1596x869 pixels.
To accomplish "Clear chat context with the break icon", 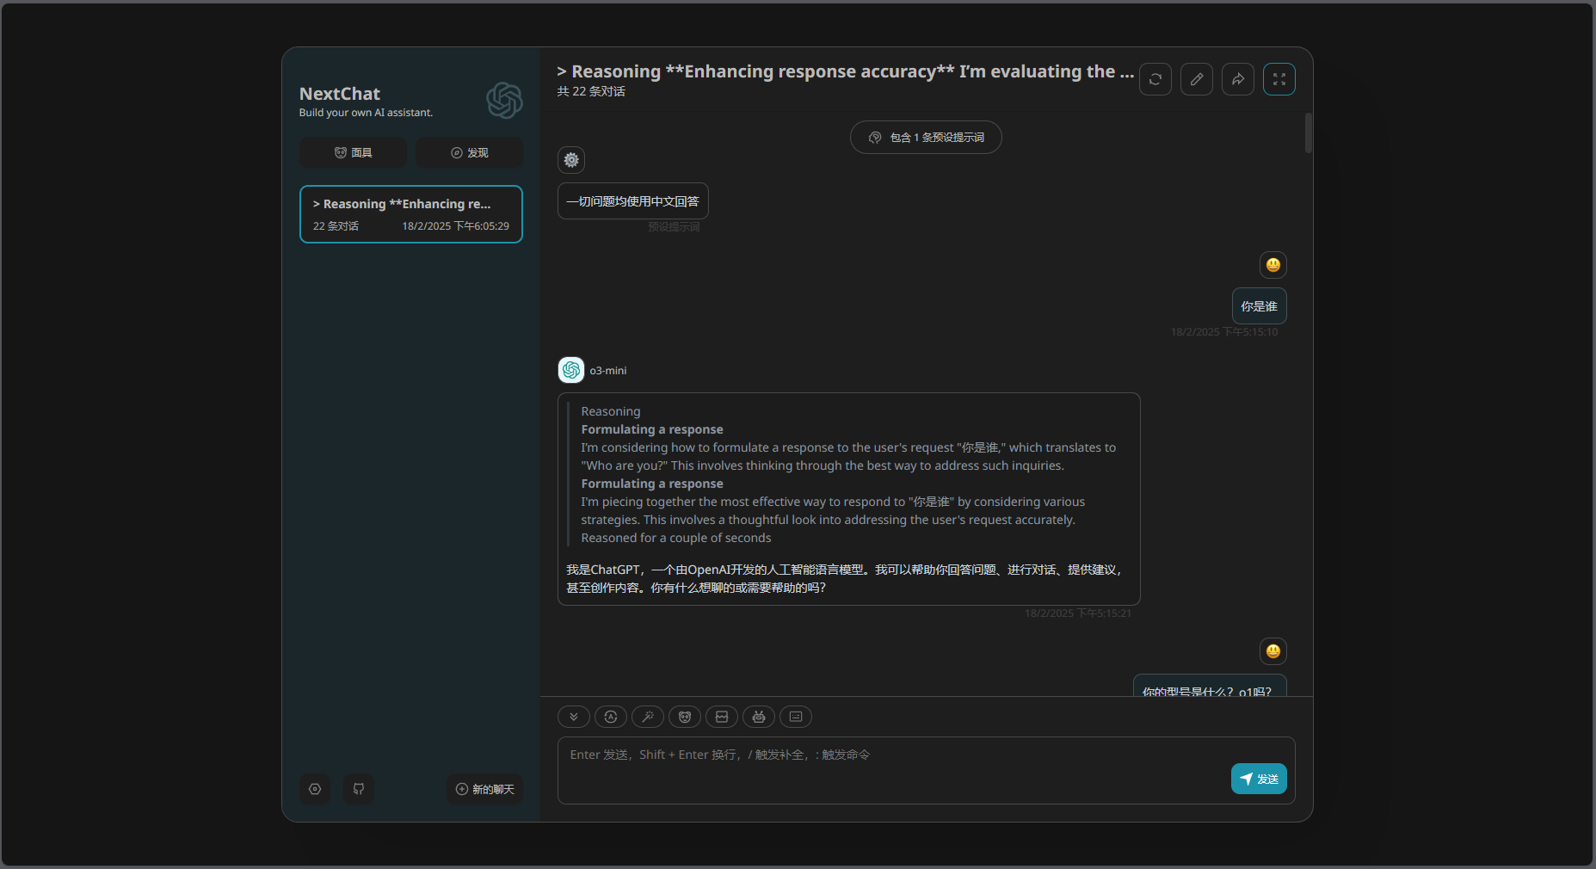I will tap(722, 717).
